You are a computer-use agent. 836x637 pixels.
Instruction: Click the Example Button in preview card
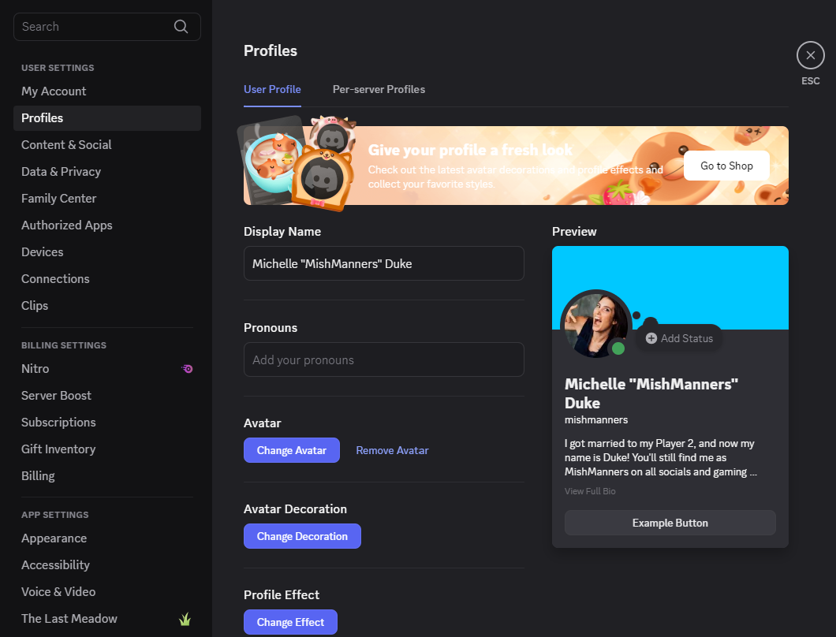(x=670, y=523)
